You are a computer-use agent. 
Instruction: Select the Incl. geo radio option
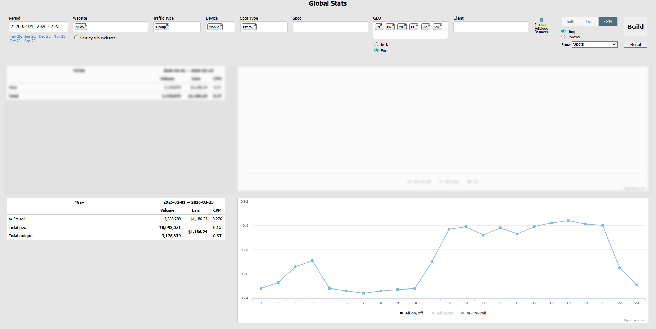point(377,44)
